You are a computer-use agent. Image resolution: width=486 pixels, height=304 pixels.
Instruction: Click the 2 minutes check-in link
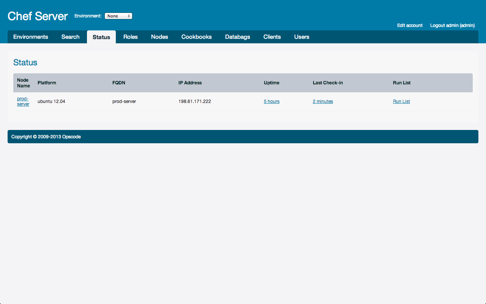pos(323,101)
